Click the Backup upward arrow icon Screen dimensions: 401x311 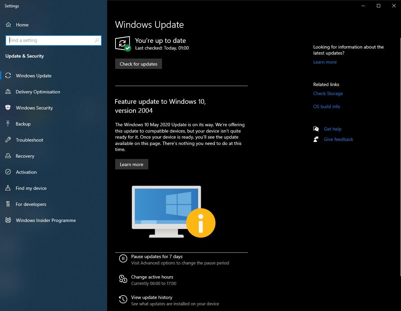pos(8,124)
